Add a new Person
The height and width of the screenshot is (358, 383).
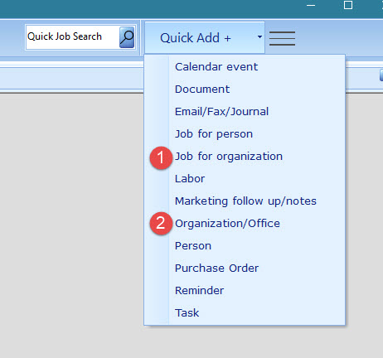click(x=193, y=246)
